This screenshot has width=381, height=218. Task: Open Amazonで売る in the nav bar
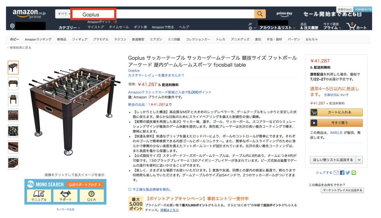pos(163,27)
